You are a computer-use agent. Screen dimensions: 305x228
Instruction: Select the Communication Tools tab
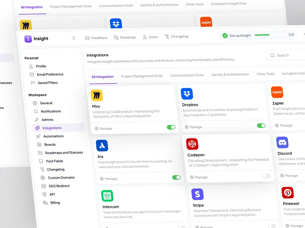point(187,75)
